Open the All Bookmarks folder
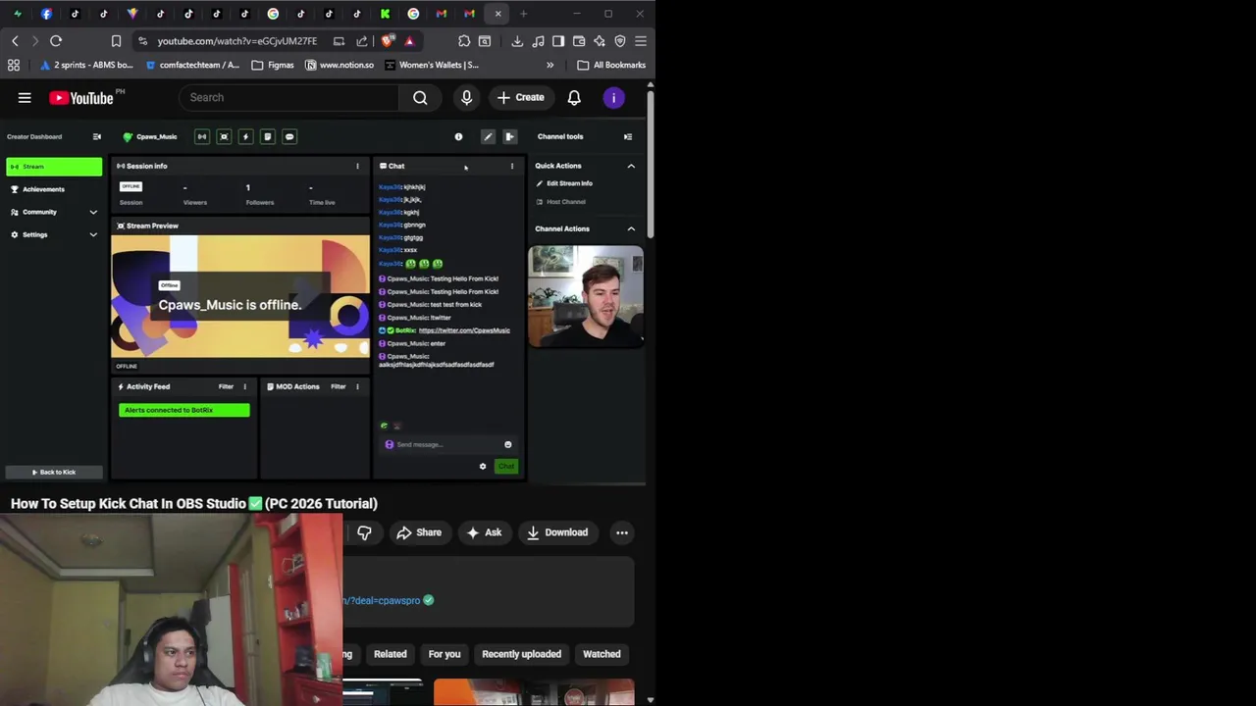 [x=611, y=65]
